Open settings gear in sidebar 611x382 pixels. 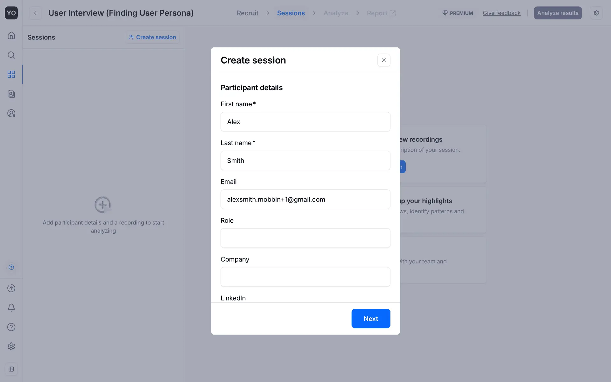(11, 346)
